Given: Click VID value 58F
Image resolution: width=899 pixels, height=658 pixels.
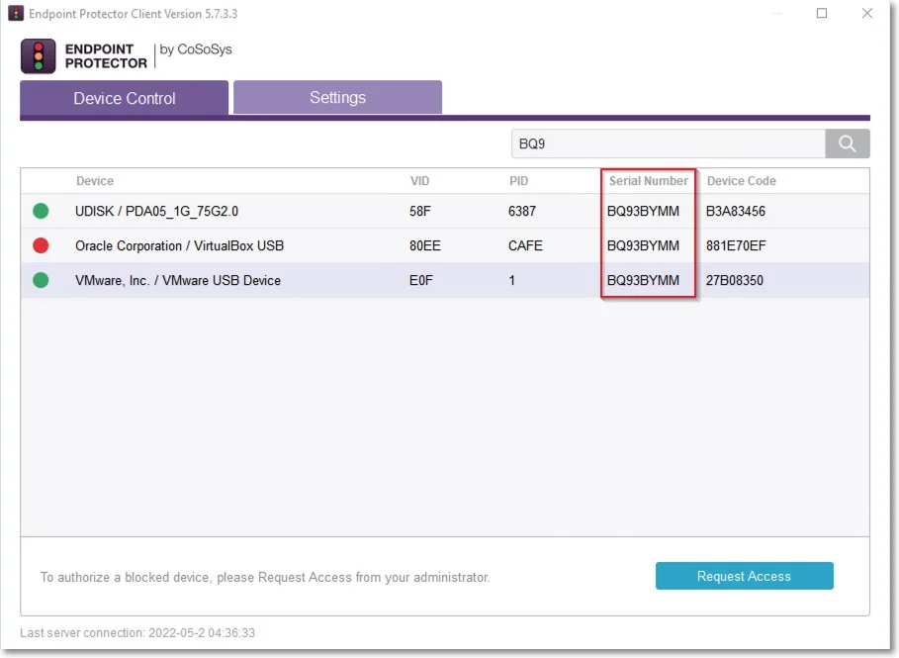Looking at the screenshot, I should click(x=420, y=211).
